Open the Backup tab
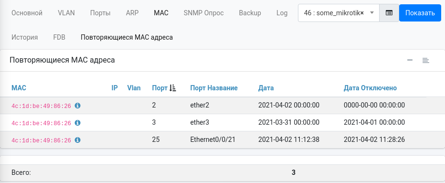445x183 pixels. pos(250,13)
